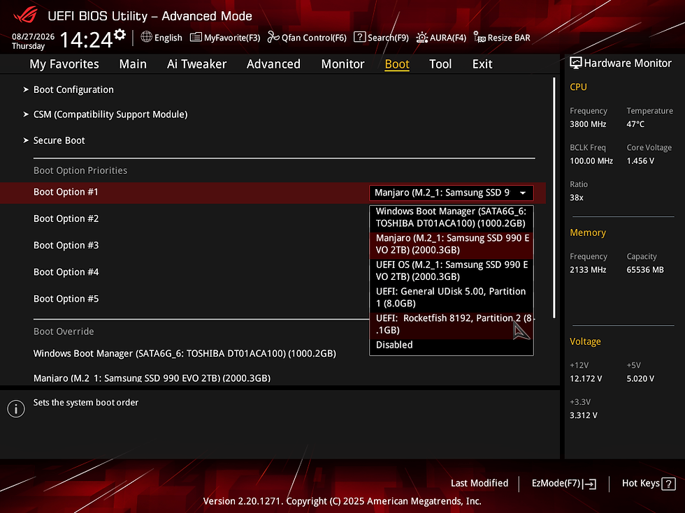
Task: Click the 14:24 clock display
Action: pos(86,40)
